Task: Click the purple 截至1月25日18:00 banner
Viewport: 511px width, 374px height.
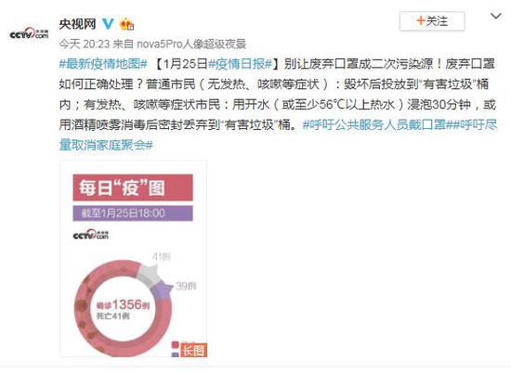Action: coord(133,213)
